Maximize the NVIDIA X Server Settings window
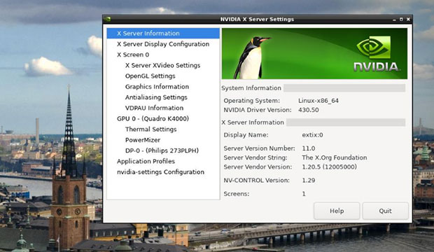The height and width of the screenshot is (252, 434). click(401, 20)
